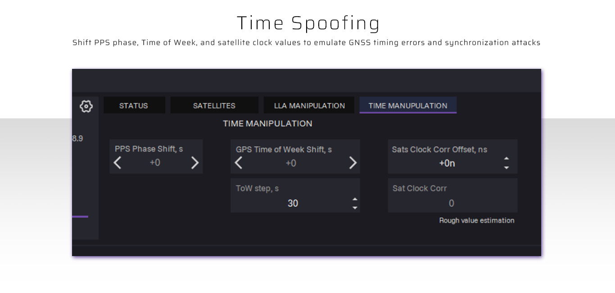This screenshot has height=293, width=615.
Task: Click the Rough value estimation label
Action: pos(477,221)
